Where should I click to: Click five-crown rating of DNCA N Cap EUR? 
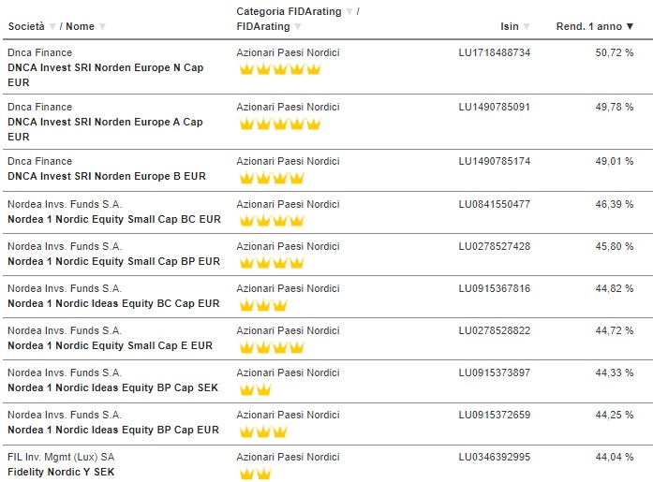point(280,69)
